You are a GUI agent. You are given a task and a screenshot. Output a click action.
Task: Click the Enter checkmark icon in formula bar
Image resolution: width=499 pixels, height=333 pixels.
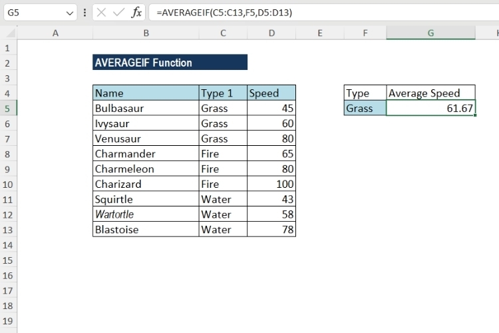(118, 13)
